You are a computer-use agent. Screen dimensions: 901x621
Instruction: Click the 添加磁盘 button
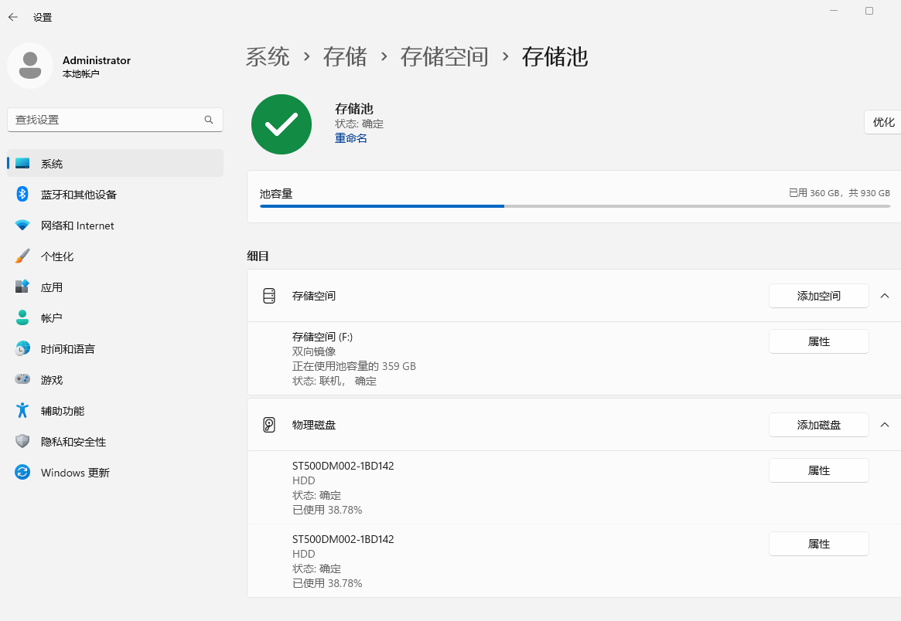click(819, 425)
